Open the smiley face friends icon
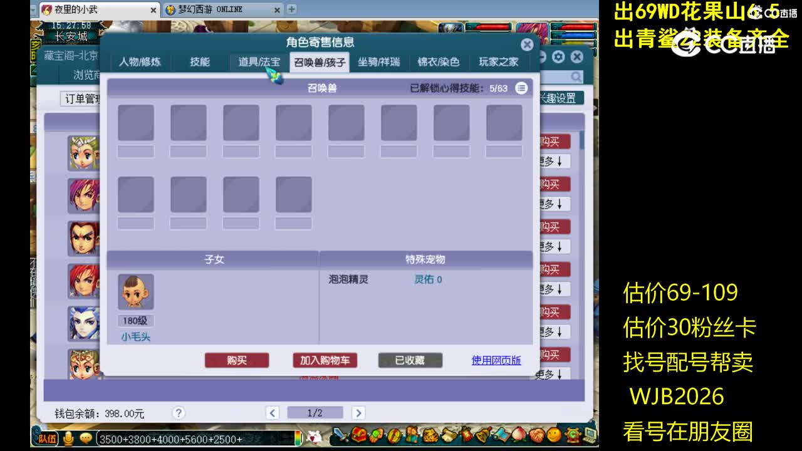The height and width of the screenshot is (451, 802). 554,435
